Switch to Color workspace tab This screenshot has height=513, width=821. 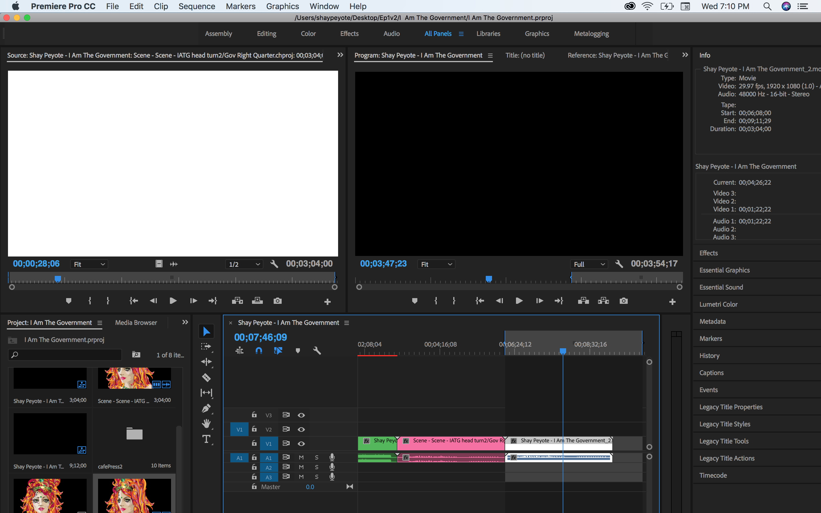click(307, 34)
